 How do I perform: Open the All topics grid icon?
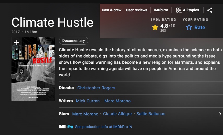point(179,10)
